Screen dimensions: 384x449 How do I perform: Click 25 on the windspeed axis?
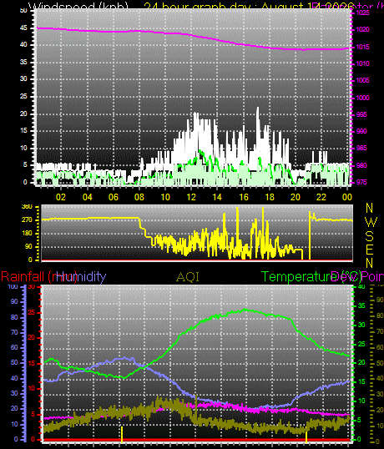click(x=23, y=96)
